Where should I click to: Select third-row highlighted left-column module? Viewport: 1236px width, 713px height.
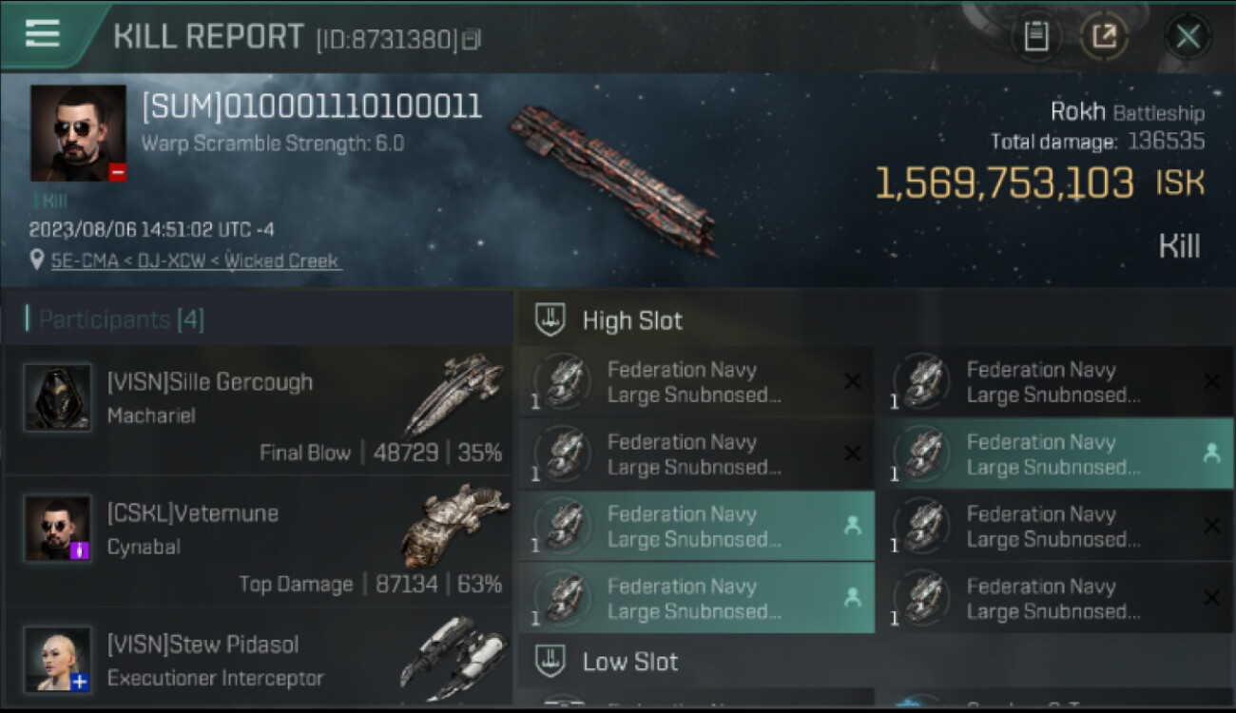(x=696, y=527)
